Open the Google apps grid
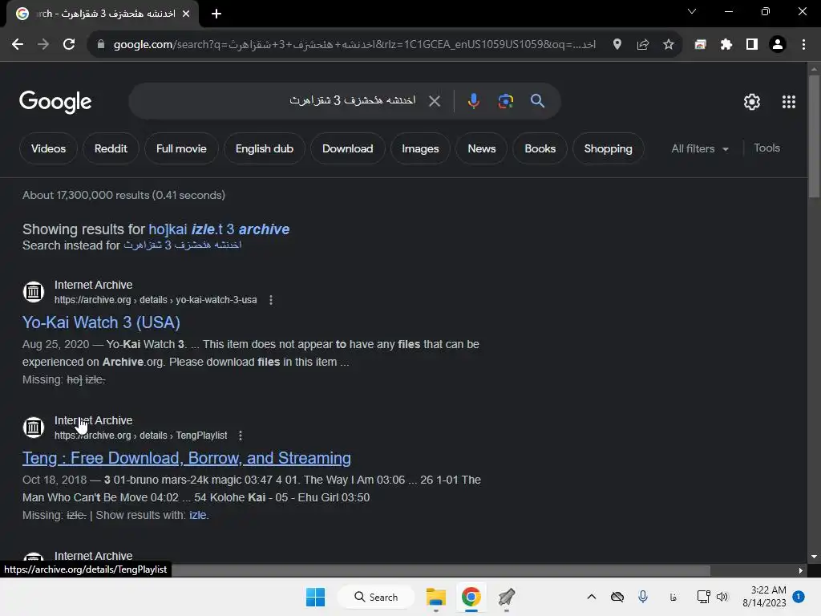821x616 pixels. (789, 102)
